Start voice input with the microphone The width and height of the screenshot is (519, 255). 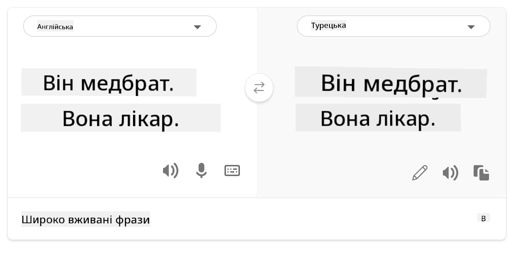[201, 171]
